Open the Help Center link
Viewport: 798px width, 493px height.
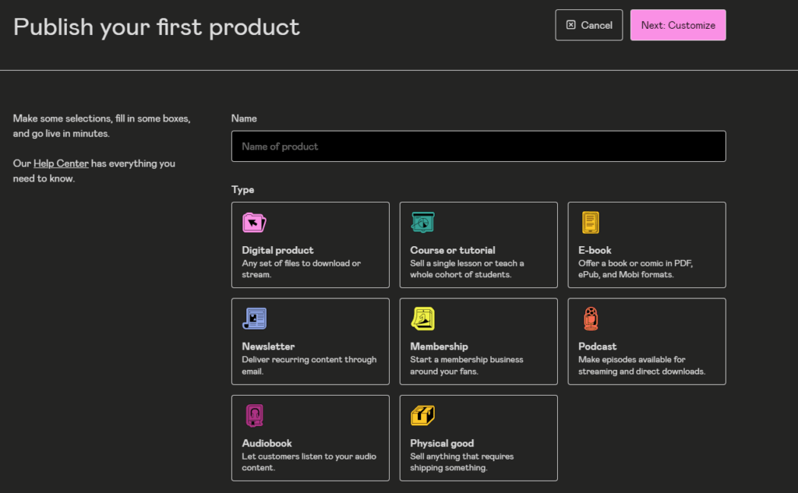click(x=61, y=164)
